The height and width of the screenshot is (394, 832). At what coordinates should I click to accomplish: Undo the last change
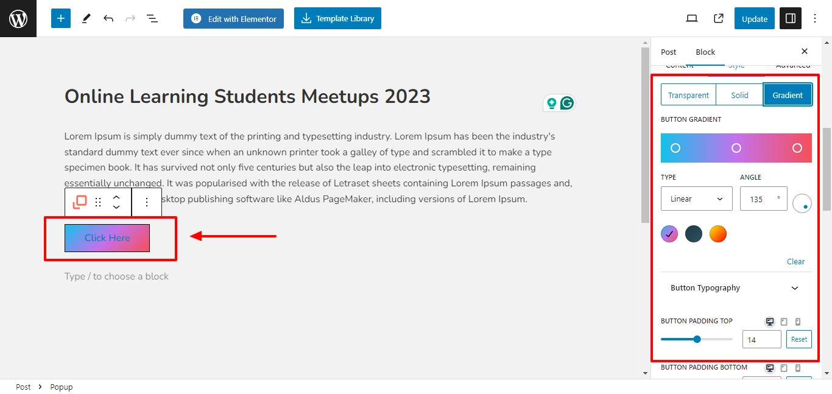108,18
